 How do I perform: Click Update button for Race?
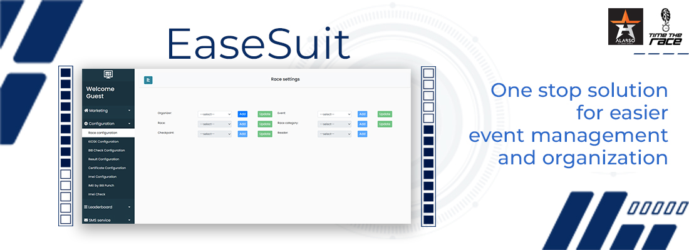click(265, 124)
